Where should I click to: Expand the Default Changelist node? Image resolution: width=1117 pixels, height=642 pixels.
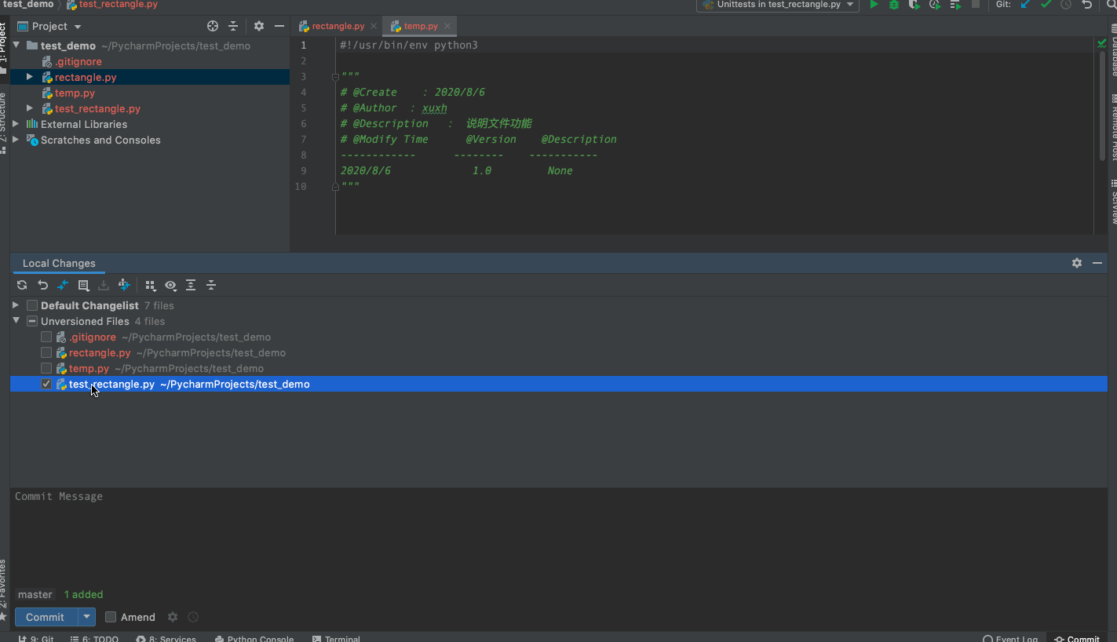pyautogui.click(x=16, y=305)
